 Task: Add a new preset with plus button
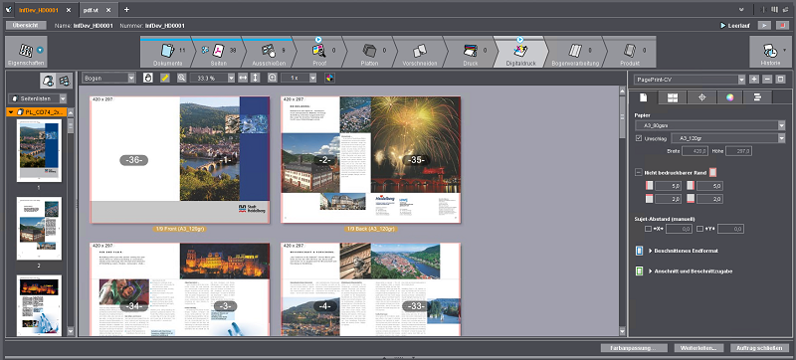pos(755,80)
